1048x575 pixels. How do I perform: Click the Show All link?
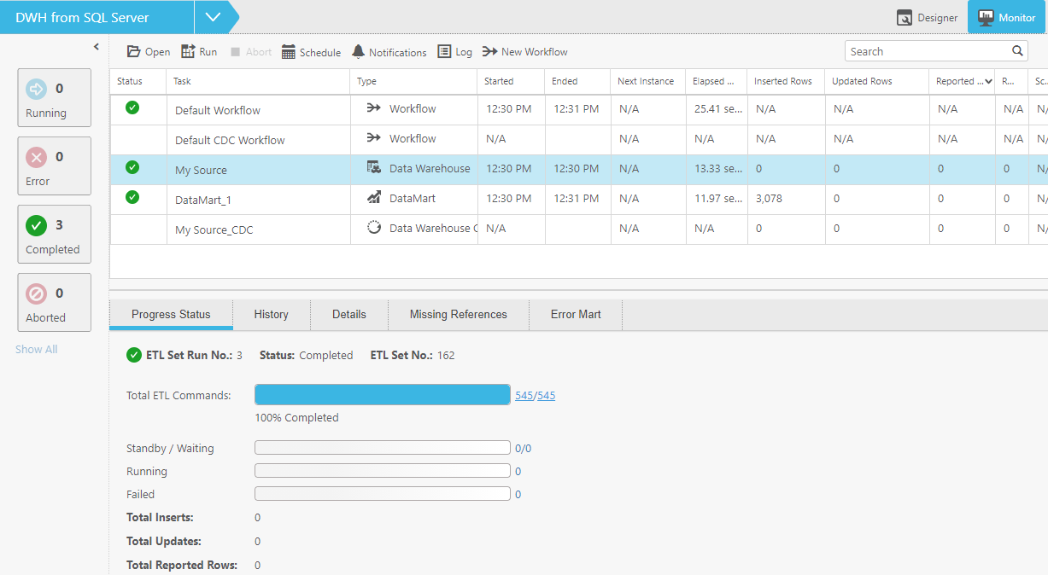(37, 350)
